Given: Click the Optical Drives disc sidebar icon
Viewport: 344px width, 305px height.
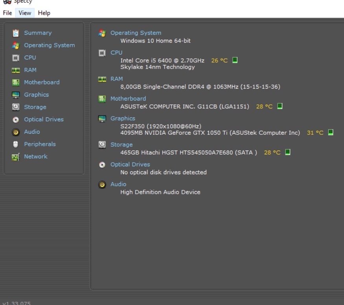Looking at the screenshot, I should (16, 120).
